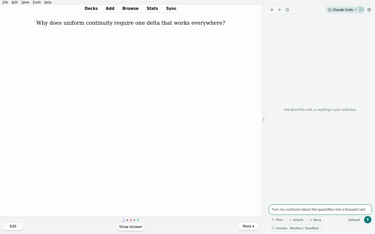The height and width of the screenshot is (234, 375).
Task: Open chat history clock icon
Action: [x=287, y=10]
